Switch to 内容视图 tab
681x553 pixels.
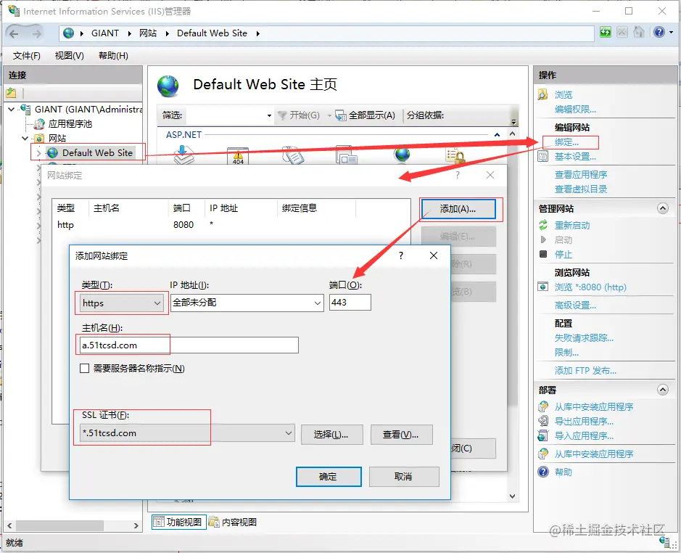click(x=234, y=522)
